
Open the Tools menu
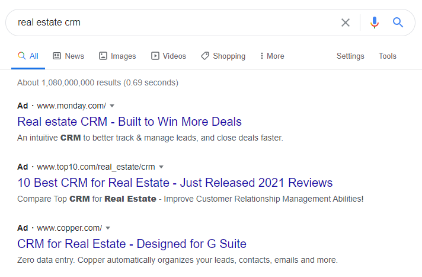(388, 56)
